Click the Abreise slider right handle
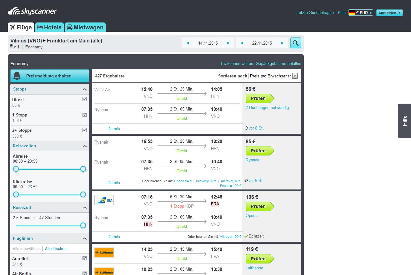The image size is (411, 275). [x=83, y=169]
